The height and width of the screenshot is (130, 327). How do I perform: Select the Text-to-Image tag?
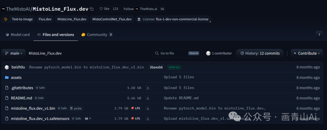(18, 19)
